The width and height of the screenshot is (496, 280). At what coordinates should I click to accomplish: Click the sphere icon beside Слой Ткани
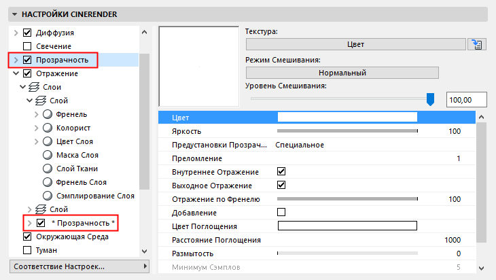pos(48,169)
